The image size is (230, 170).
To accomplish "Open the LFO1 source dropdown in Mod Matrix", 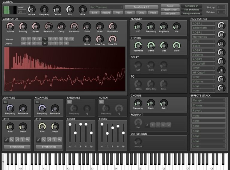I will [x=203, y=42].
